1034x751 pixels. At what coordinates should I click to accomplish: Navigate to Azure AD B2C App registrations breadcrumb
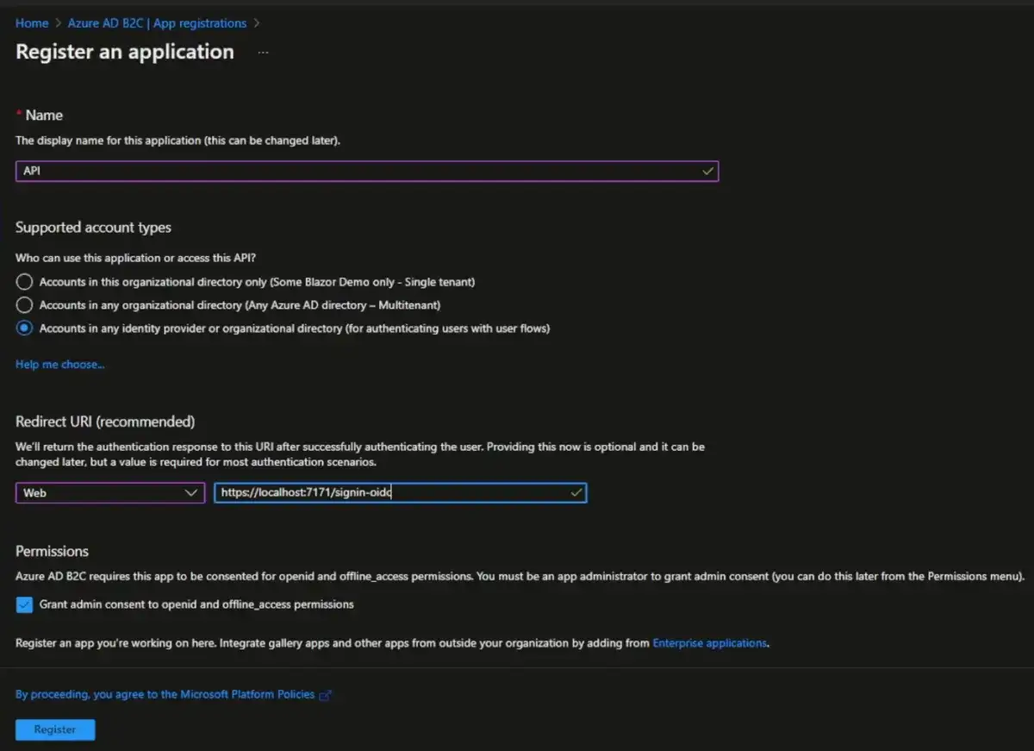click(157, 23)
